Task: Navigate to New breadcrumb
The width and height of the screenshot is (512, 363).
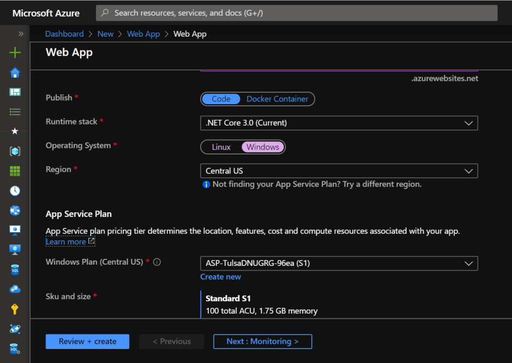Action: point(105,34)
